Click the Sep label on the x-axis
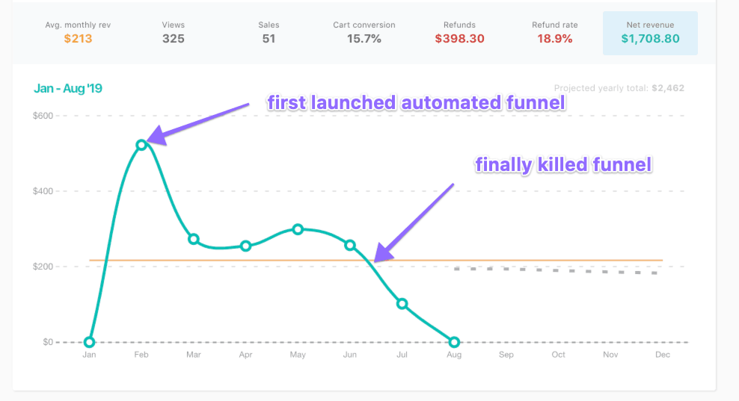Viewport: 739px width, 401px height. pyautogui.click(x=506, y=355)
